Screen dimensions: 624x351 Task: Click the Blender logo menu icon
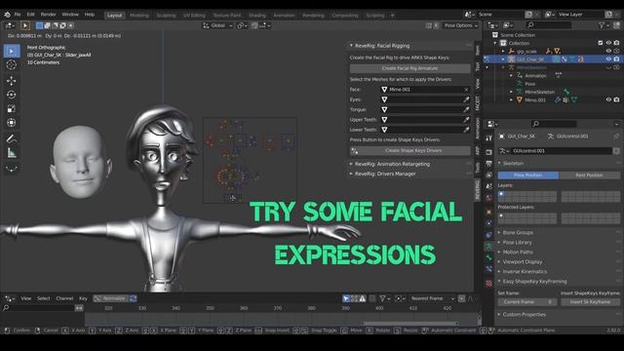coord(7,15)
